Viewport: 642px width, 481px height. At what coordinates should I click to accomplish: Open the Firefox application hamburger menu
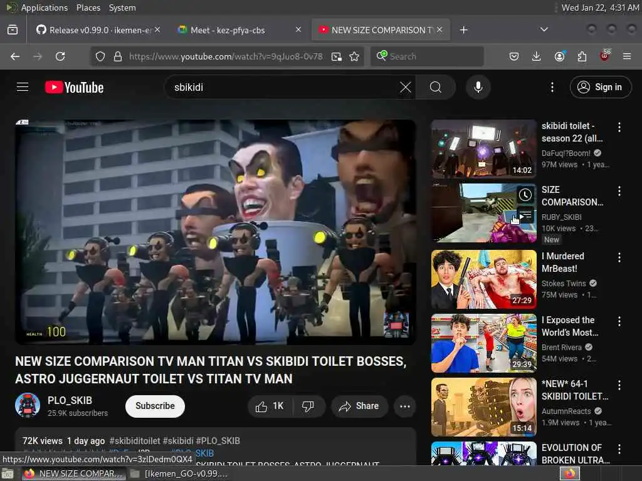627,56
